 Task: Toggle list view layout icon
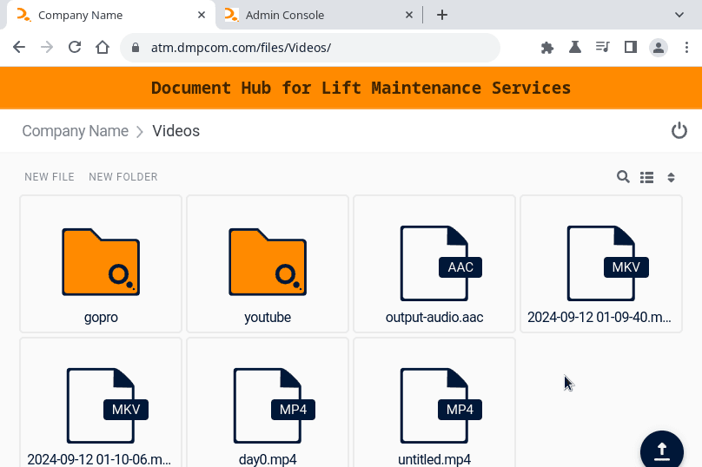[646, 177]
